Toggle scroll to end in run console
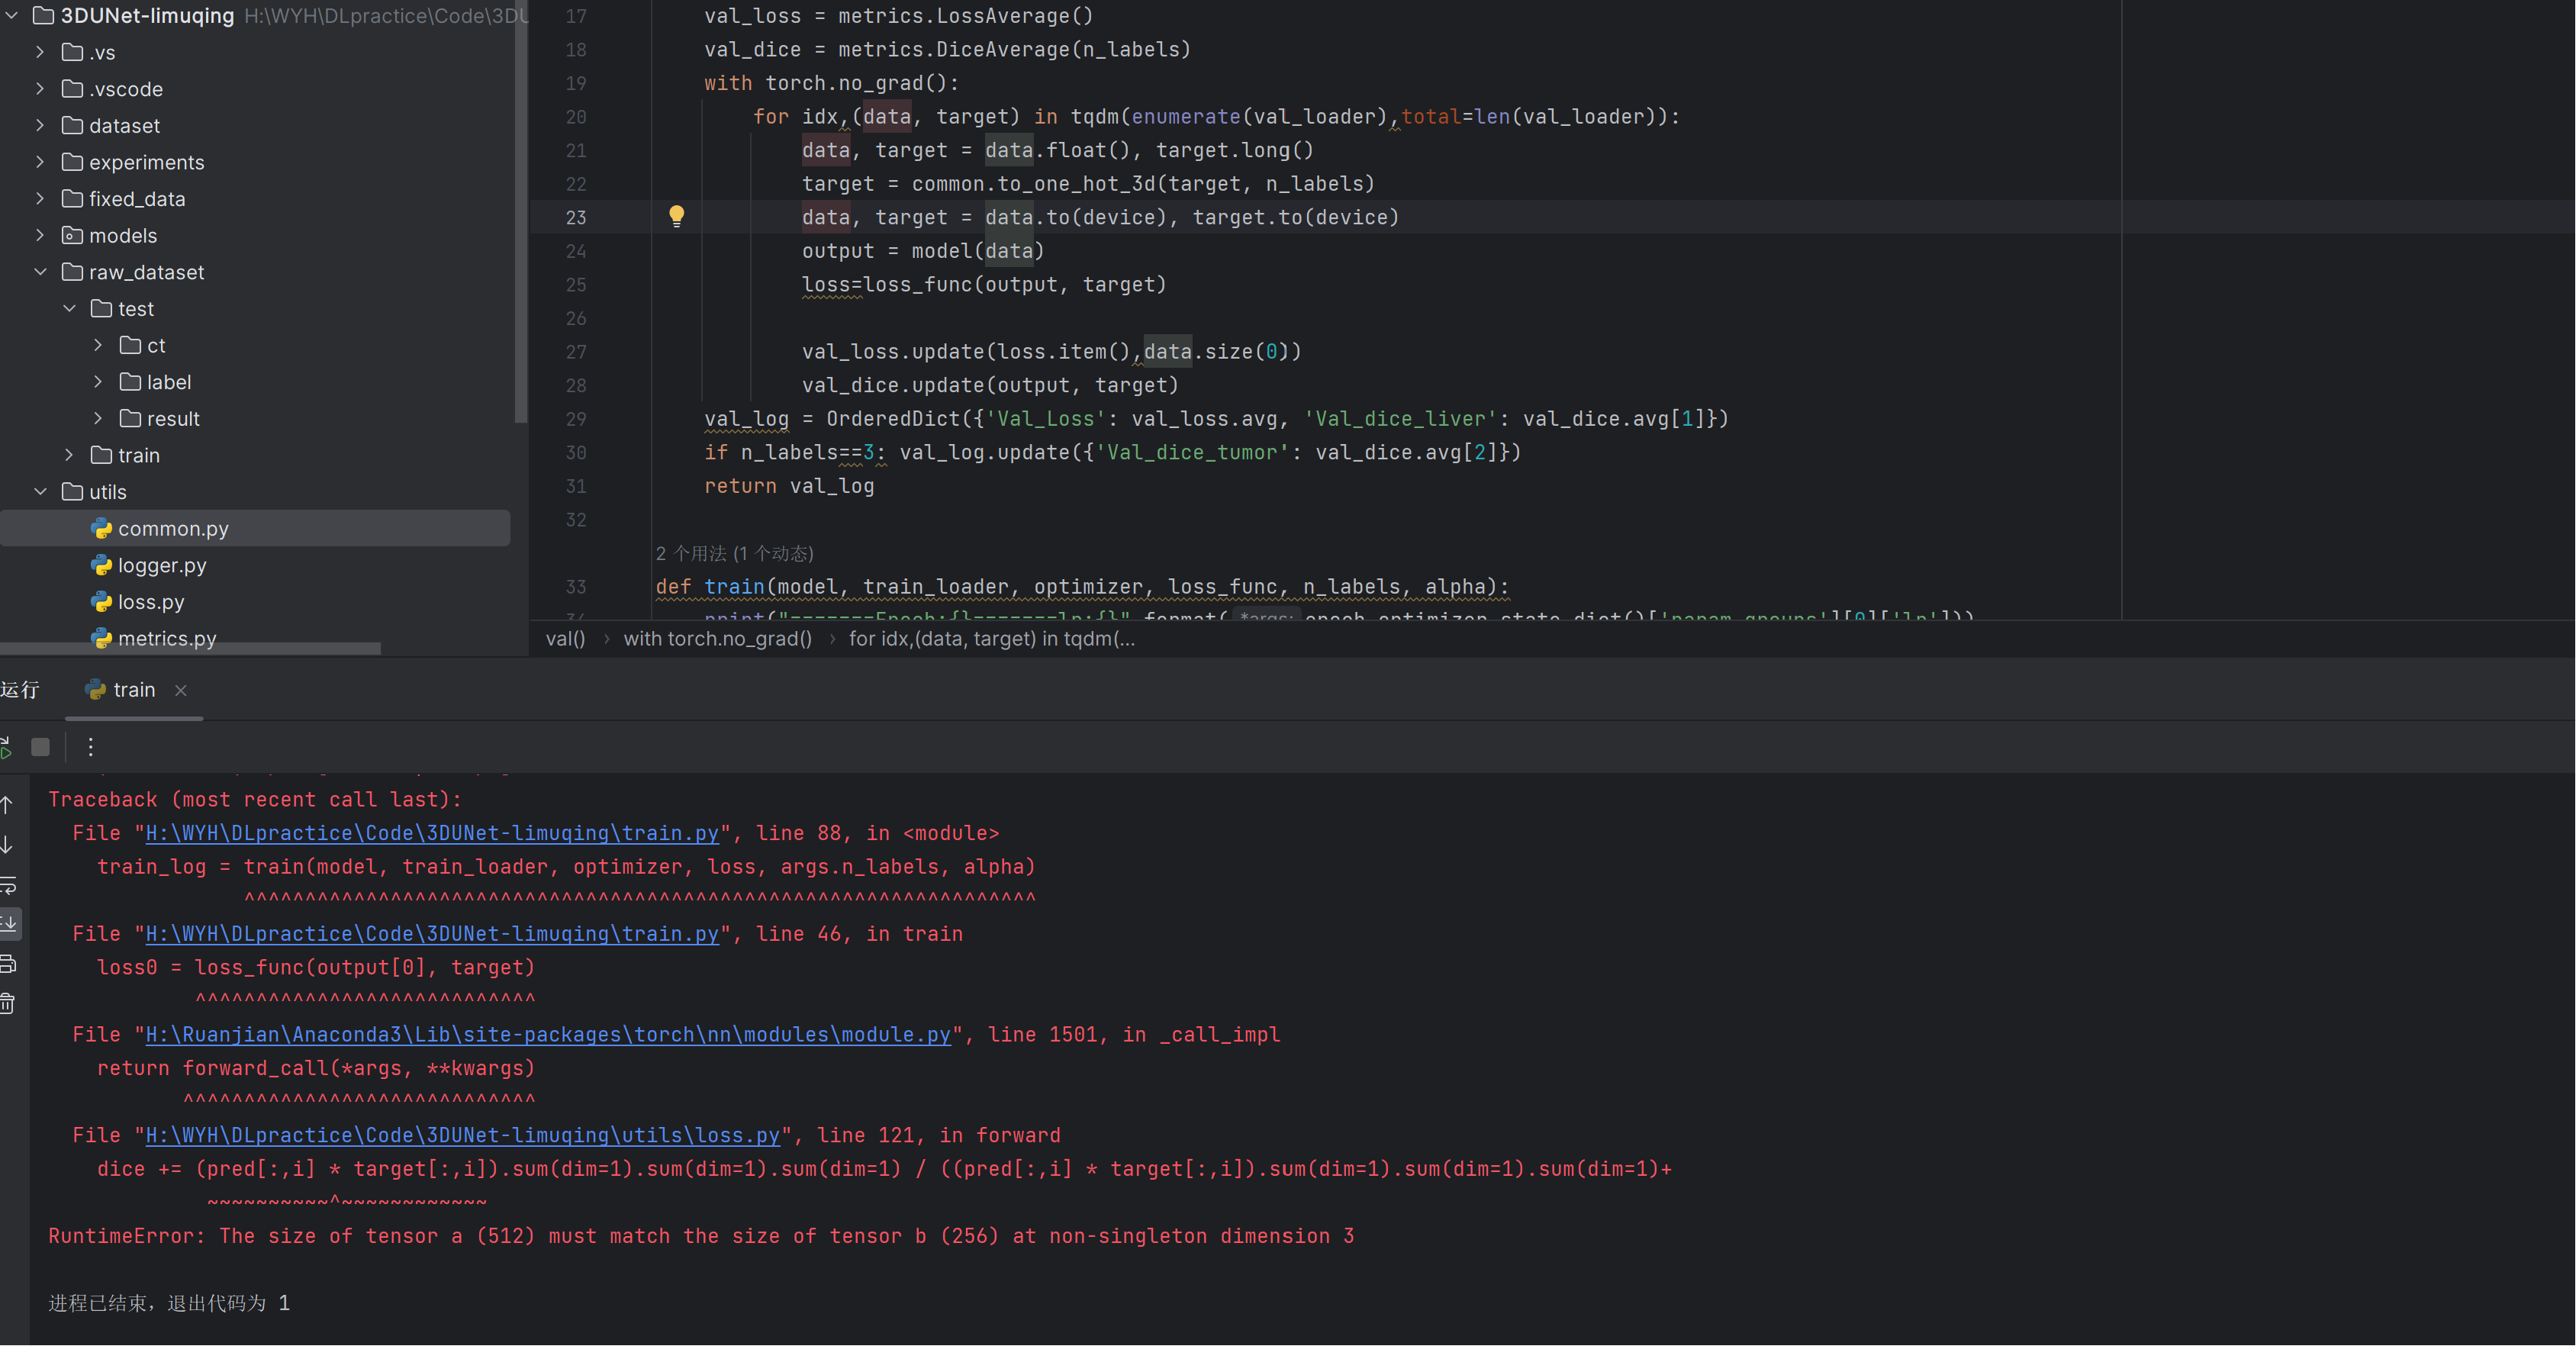Image resolution: width=2576 pixels, height=1346 pixels. (x=8, y=924)
